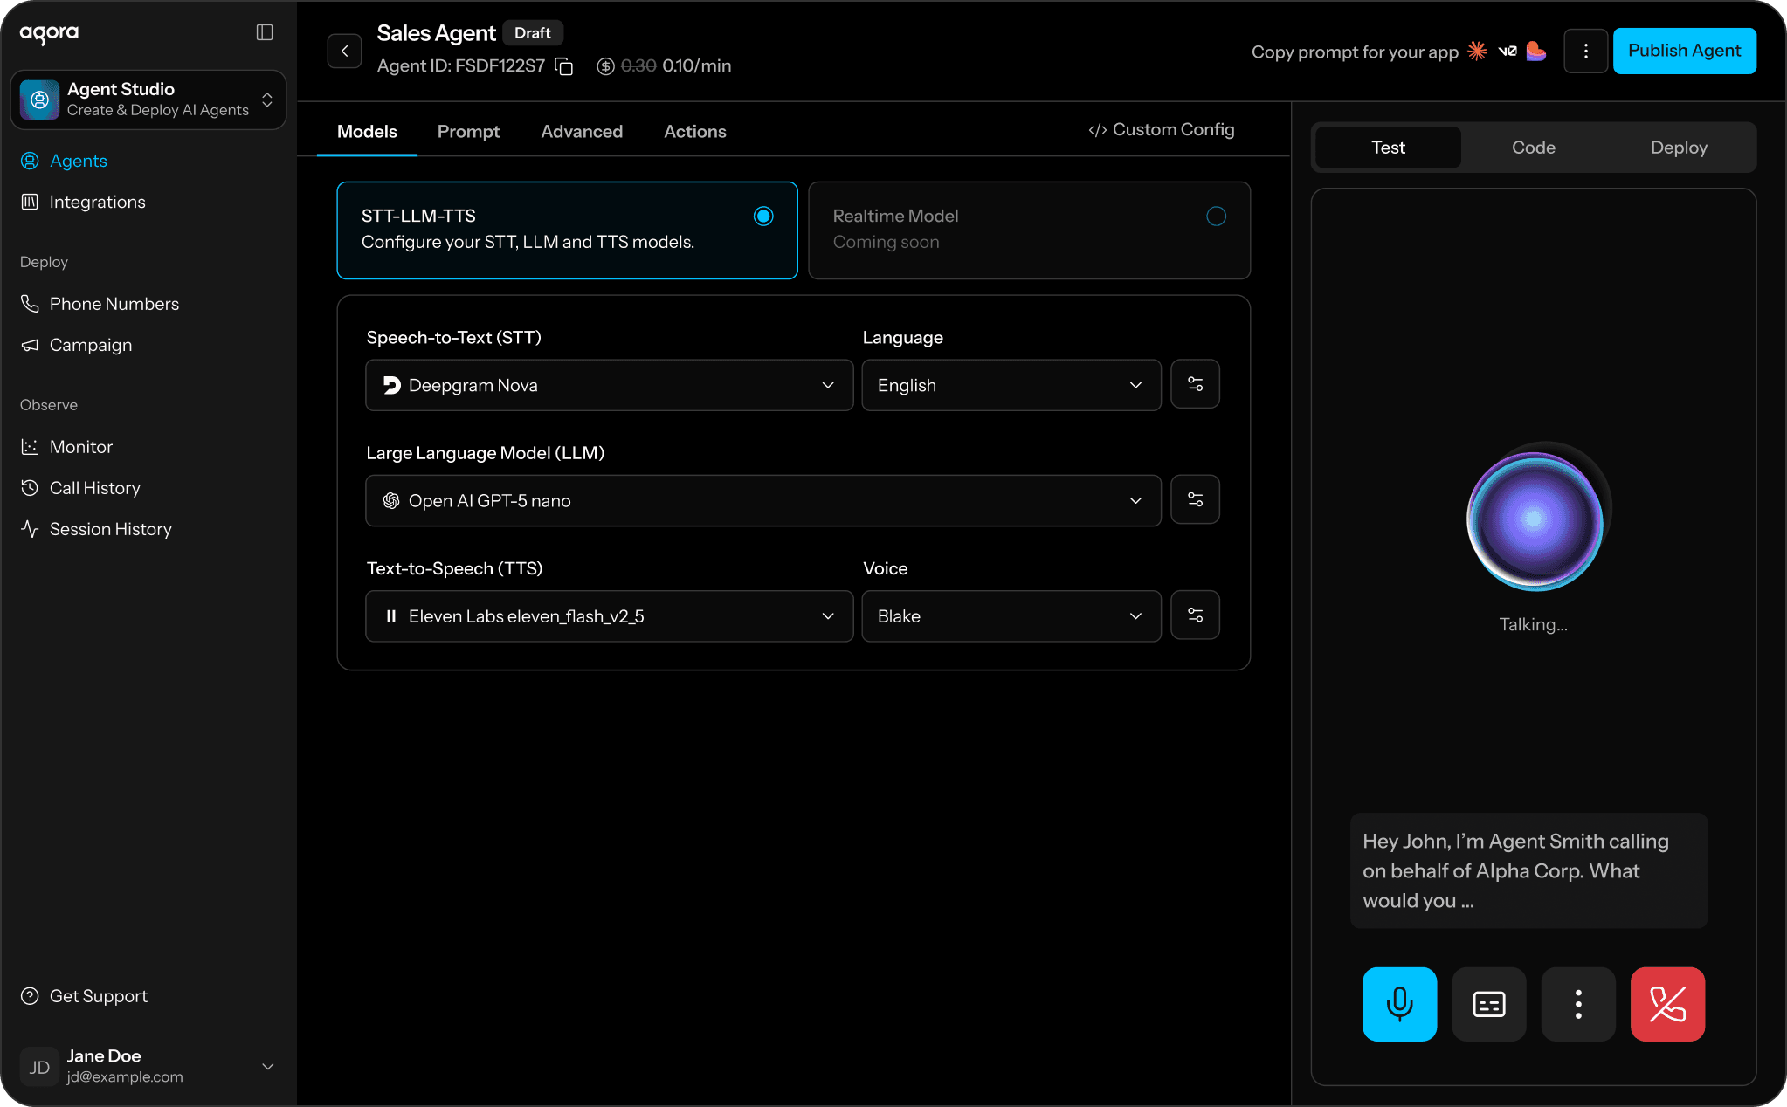The height and width of the screenshot is (1107, 1787).
Task: Open the English language dropdown
Action: coord(1011,385)
